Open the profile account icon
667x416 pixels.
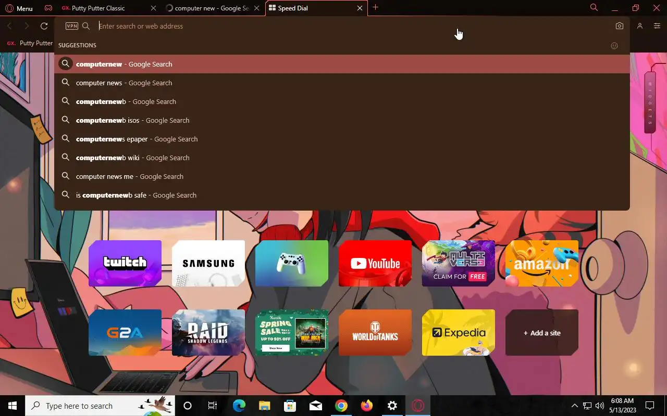click(640, 26)
